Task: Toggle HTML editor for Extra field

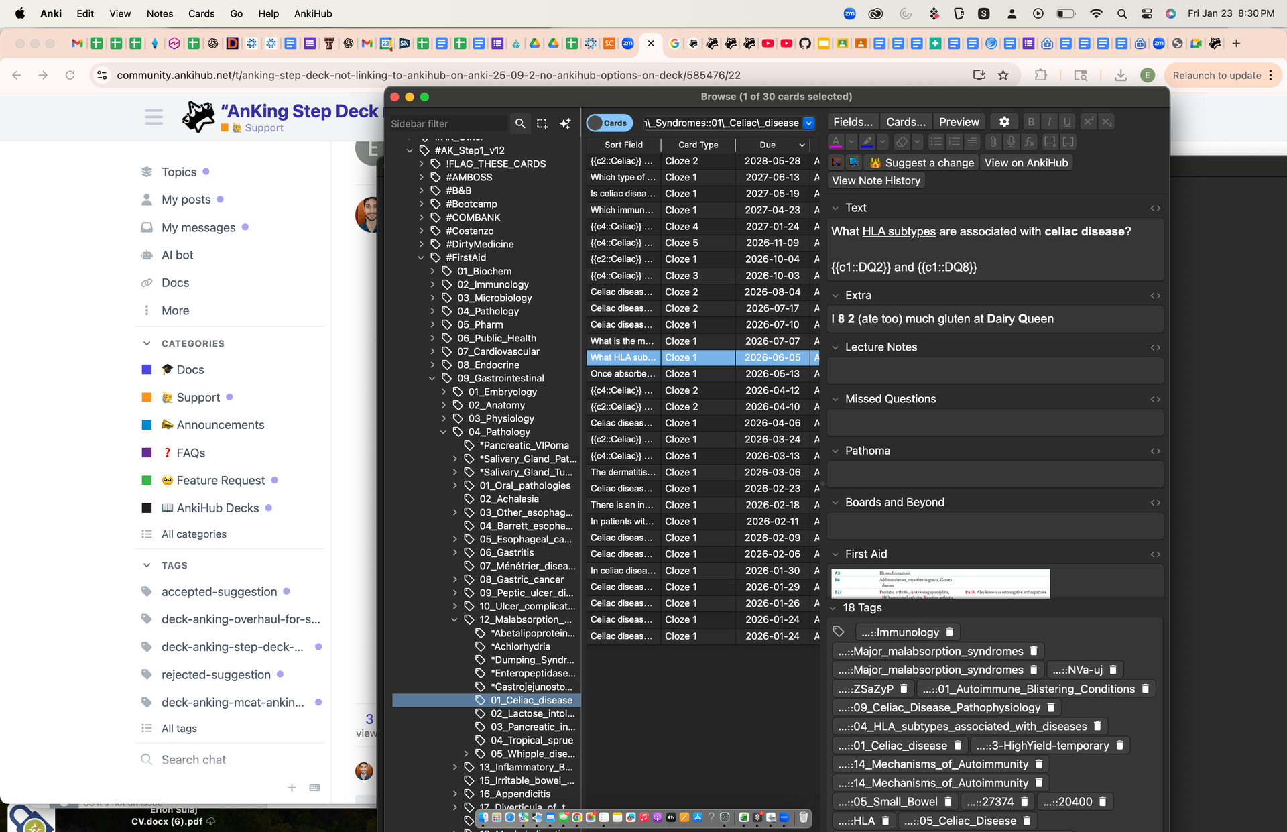Action: click(1155, 296)
